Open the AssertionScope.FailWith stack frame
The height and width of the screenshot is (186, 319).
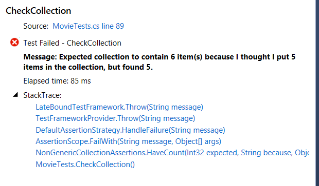coord(129,141)
